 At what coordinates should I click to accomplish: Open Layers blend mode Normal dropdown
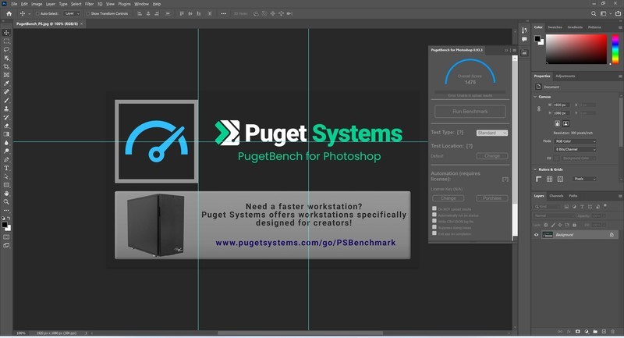click(554, 215)
